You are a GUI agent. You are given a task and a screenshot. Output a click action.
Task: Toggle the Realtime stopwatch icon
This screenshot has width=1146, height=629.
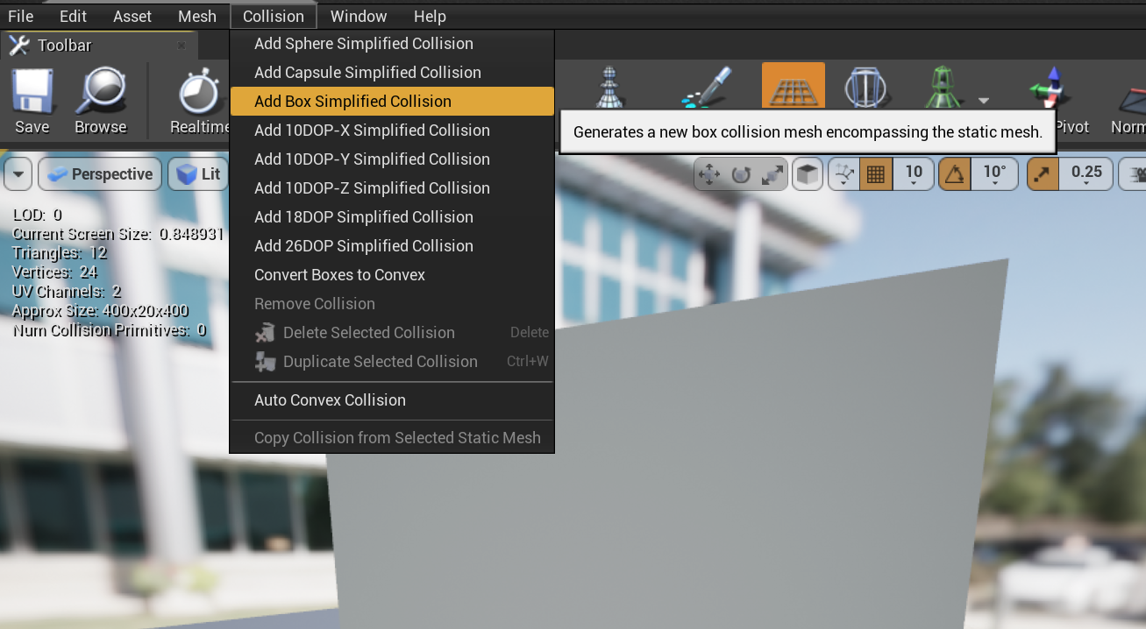198,92
